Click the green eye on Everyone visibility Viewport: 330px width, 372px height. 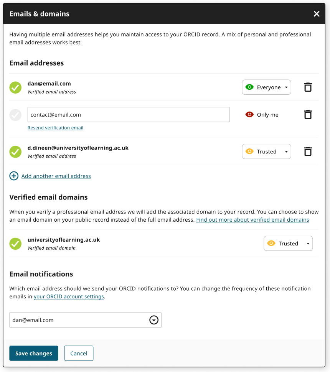[x=249, y=87]
